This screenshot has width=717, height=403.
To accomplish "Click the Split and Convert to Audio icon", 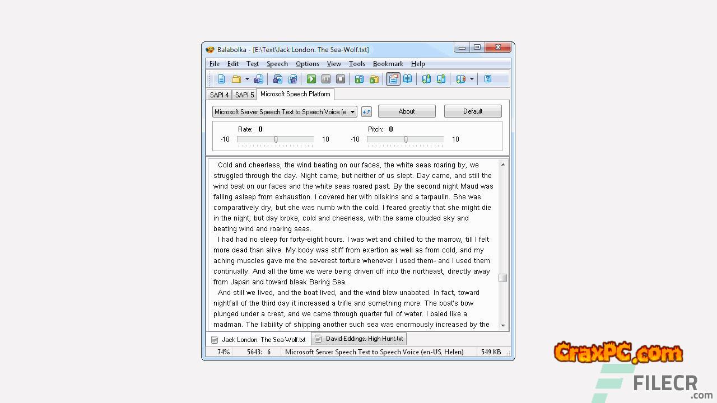I will click(292, 79).
